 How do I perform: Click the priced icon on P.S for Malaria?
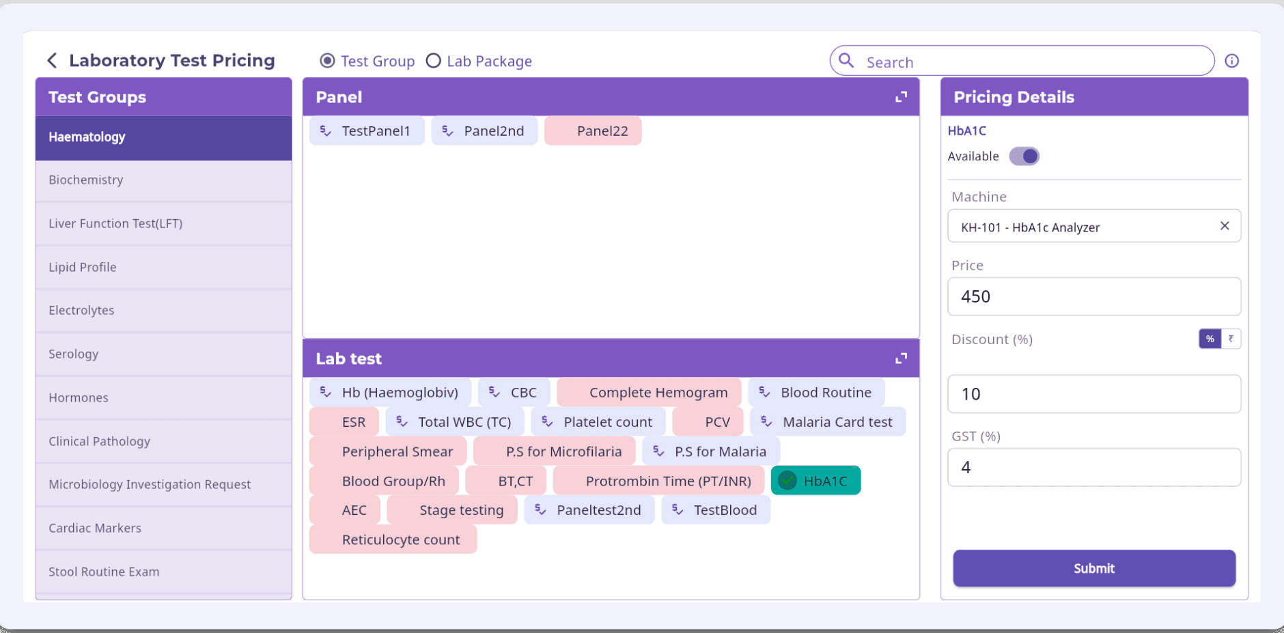658,451
